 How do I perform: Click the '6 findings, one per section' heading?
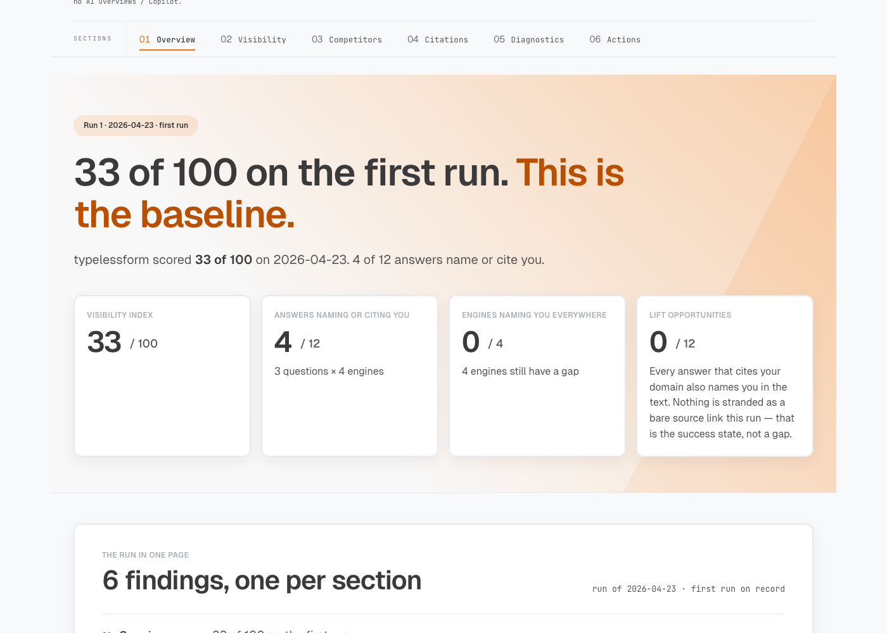262,580
